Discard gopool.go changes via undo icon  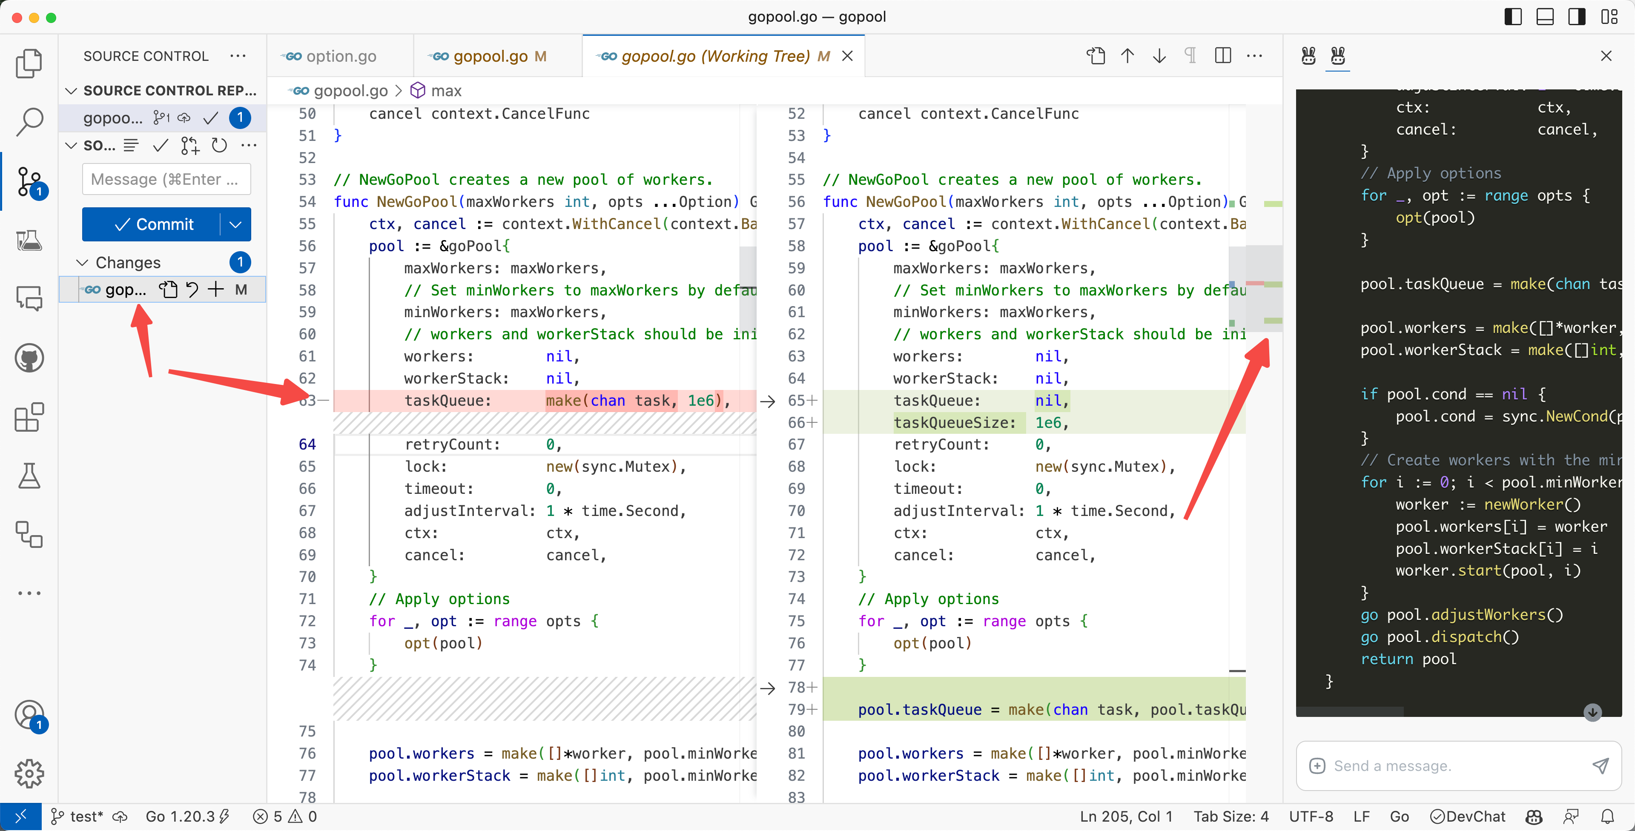pyautogui.click(x=192, y=289)
